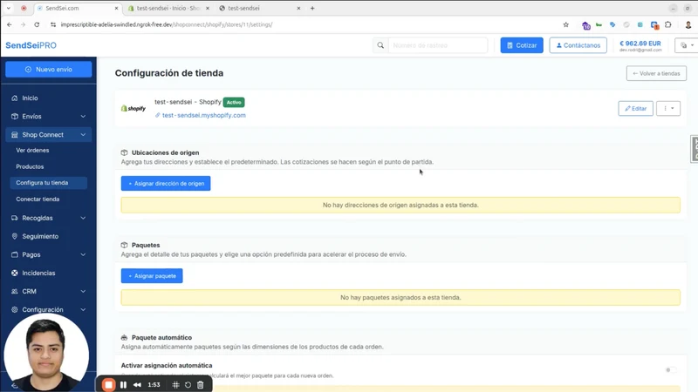Viewport: 698px width, 392px height.
Task: Open the store more-options dropdown
Action: (x=668, y=108)
